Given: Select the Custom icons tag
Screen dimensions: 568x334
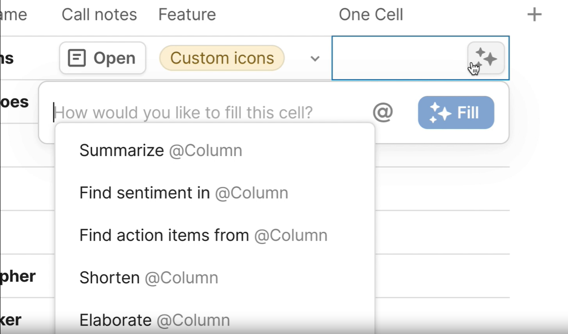Looking at the screenshot, I should (x=222, y=58).
